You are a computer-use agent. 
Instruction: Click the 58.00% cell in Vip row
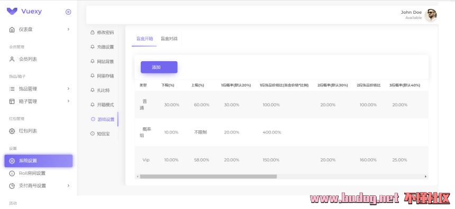202,160
